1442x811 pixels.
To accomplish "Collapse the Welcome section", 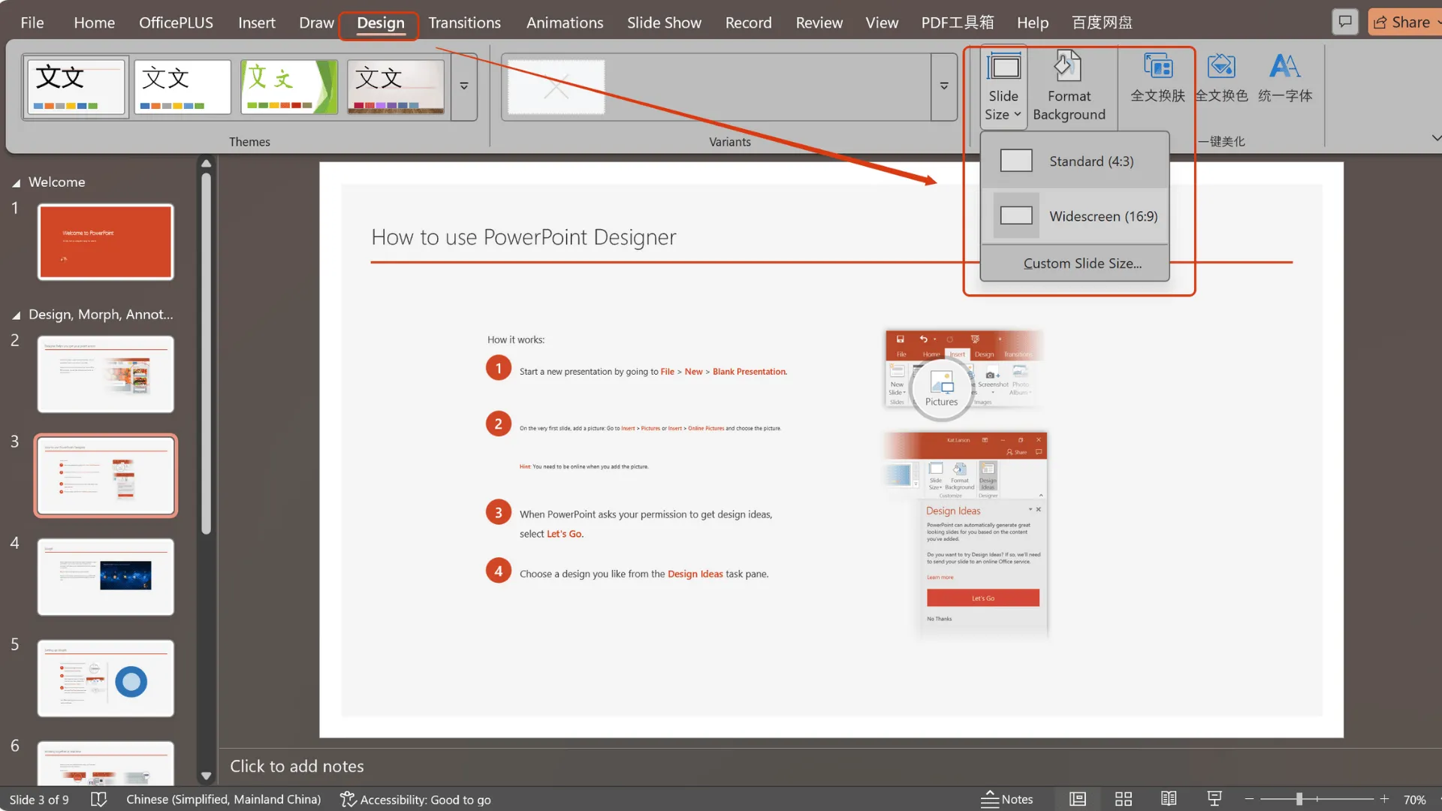I will 16,182.
